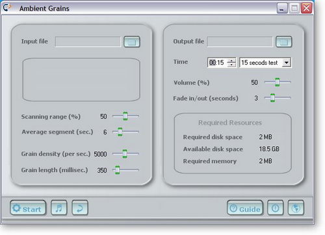Expand the 15 secods test dropdown
This screenshot has height=235, width=325.
[x=287, y=62]
